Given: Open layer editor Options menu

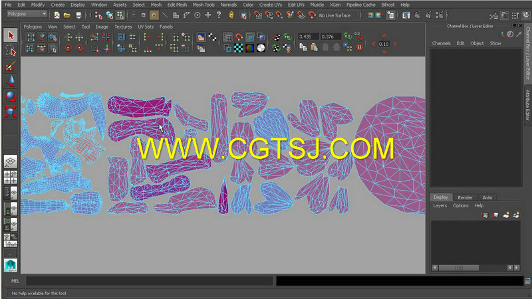Looking at the screenshot, I should [460, 206].
